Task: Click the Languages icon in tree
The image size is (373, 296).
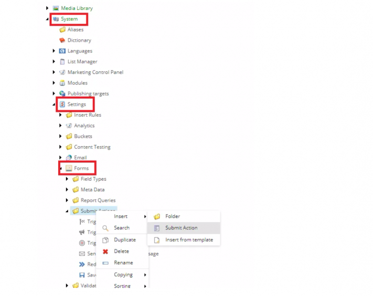Action: pos(62,51)
